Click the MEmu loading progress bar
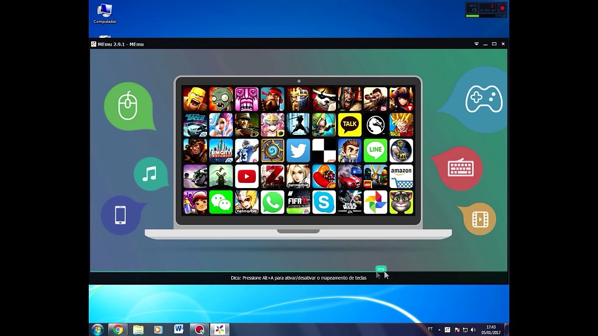The width and height of the screenshot is (598, 336). coord(299,271)
